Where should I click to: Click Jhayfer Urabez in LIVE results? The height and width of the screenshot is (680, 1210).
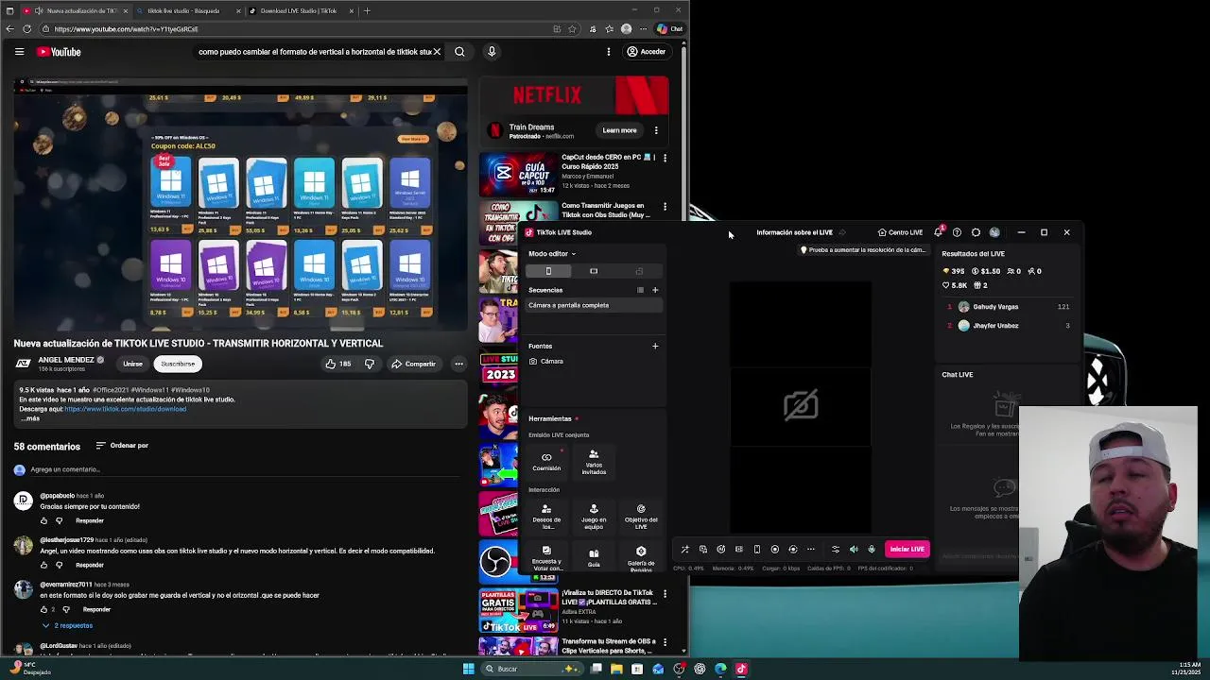tap(995, 326)
